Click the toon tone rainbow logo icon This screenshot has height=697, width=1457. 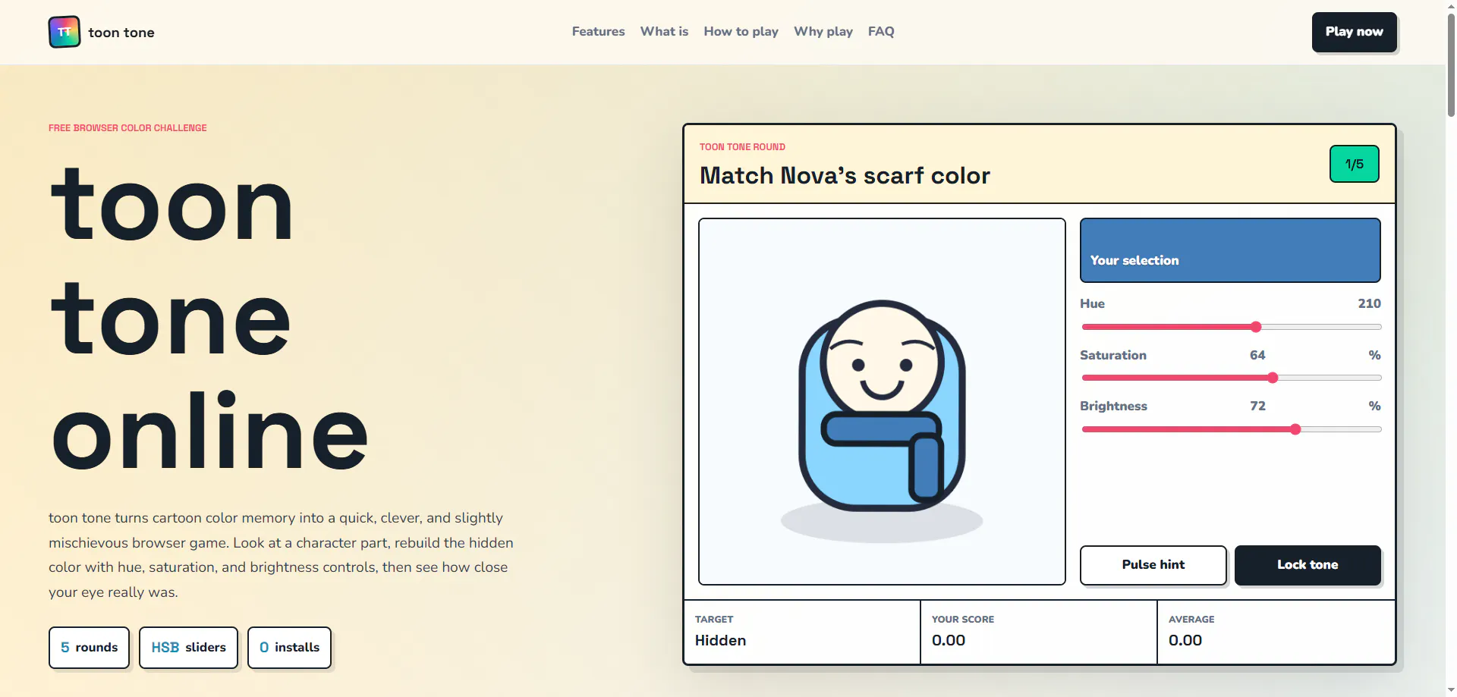pos(65,32)
